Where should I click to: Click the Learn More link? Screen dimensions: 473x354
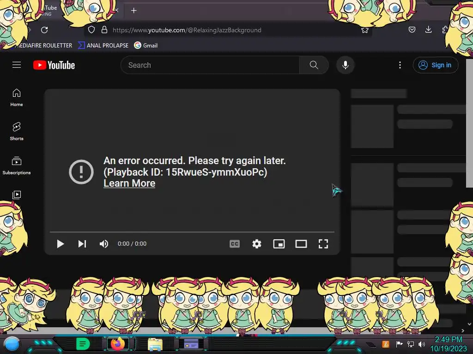point(129,183)
